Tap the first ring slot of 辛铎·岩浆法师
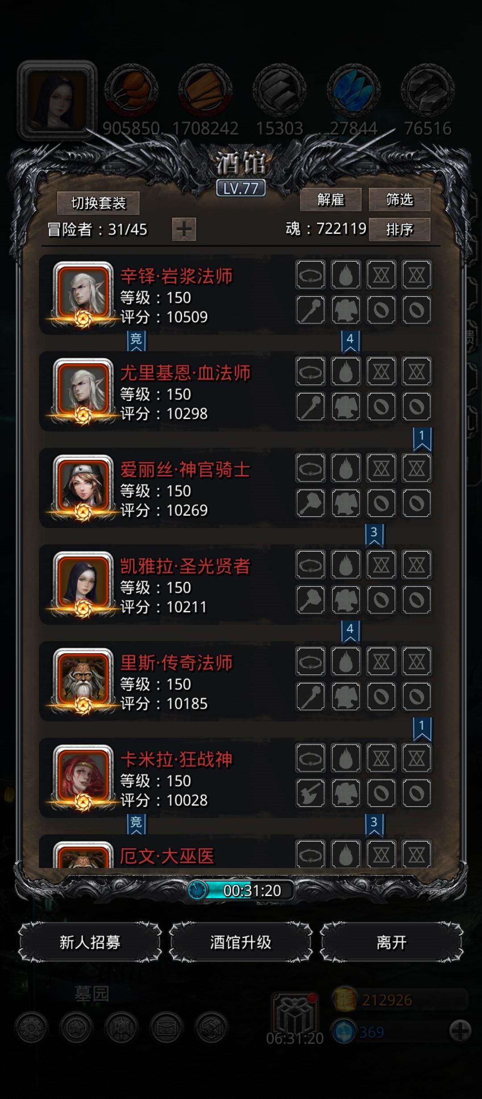Viewport: 482px width, 1099px height. coord(381,310)
